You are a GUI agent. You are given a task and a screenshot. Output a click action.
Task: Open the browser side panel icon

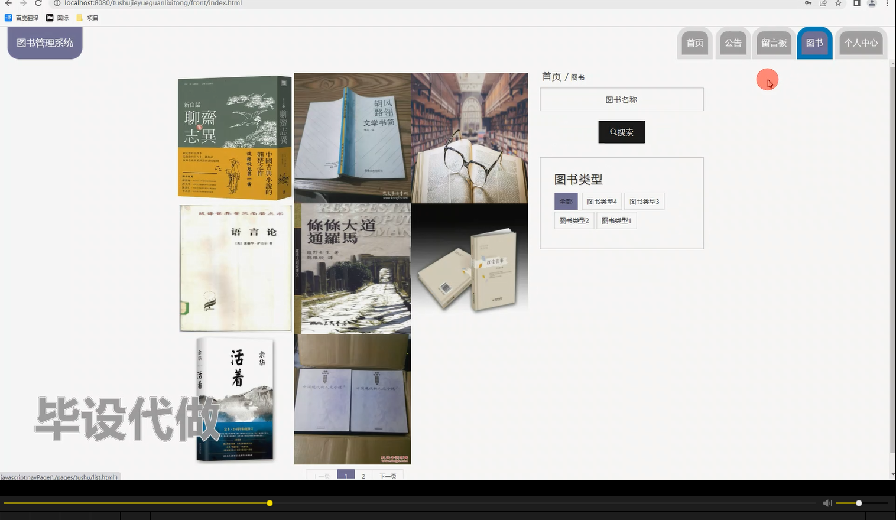point(856,3)
